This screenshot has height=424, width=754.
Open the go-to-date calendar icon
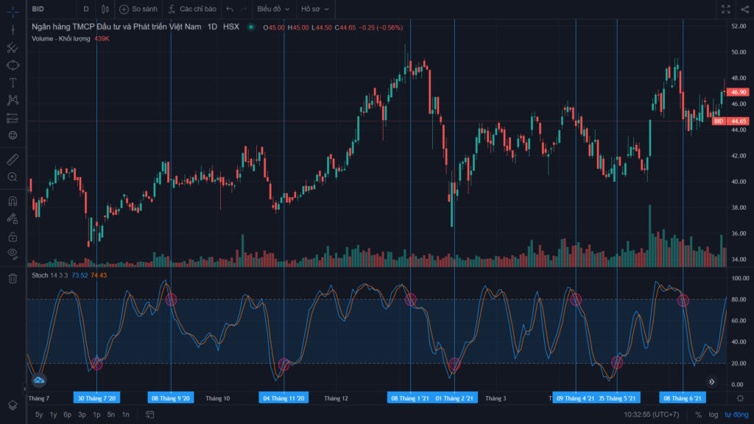click(x=150, y=414)
